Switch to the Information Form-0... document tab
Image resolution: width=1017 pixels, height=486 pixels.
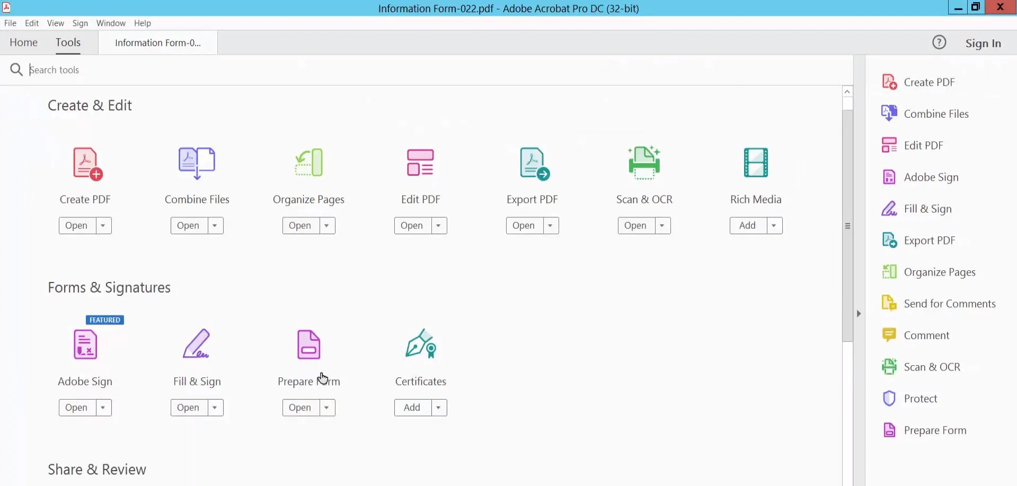[x=158, y=43]
